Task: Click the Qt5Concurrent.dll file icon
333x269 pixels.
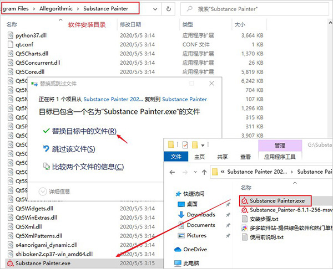Action: click(11, 63)
